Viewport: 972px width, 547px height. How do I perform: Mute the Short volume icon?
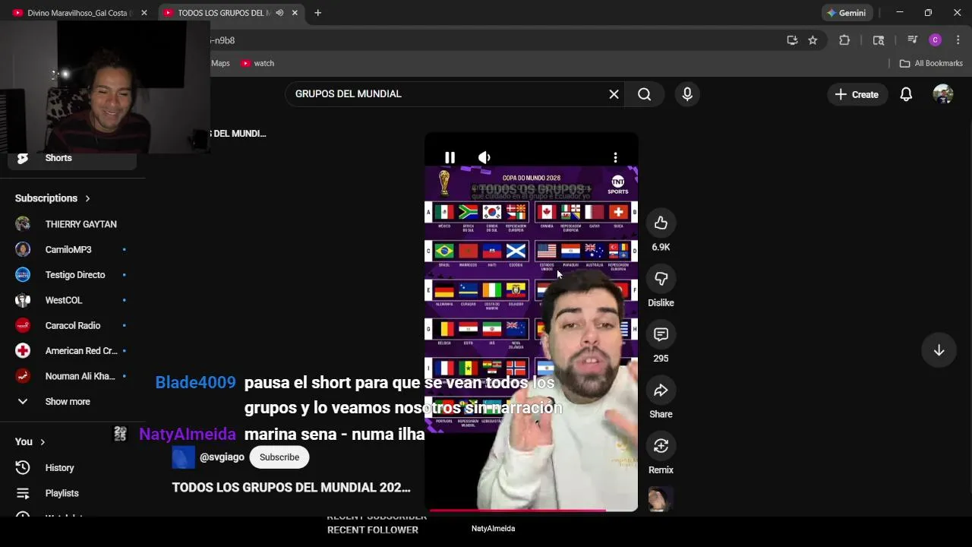(484, 157)
